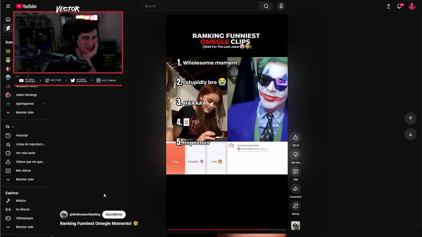
Task: Open the Tú section chevron
Action: (13, 127)
